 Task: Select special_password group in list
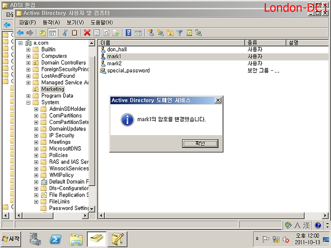point(128,70)
